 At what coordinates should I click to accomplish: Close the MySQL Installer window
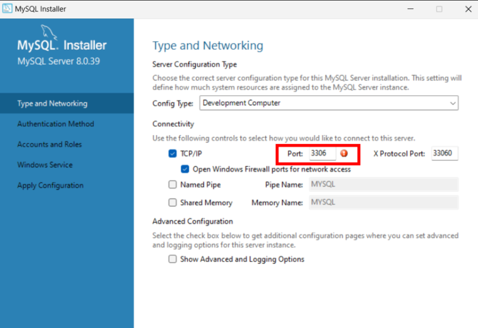(x=468, y=9)
